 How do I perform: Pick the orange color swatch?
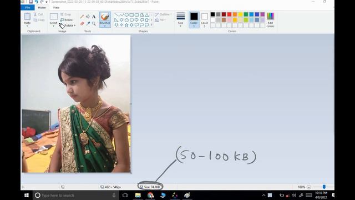(x=235, y=14)
